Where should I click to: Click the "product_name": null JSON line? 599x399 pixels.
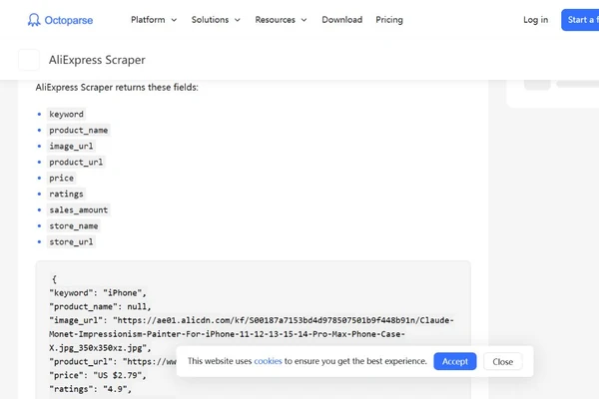[100, 306]
